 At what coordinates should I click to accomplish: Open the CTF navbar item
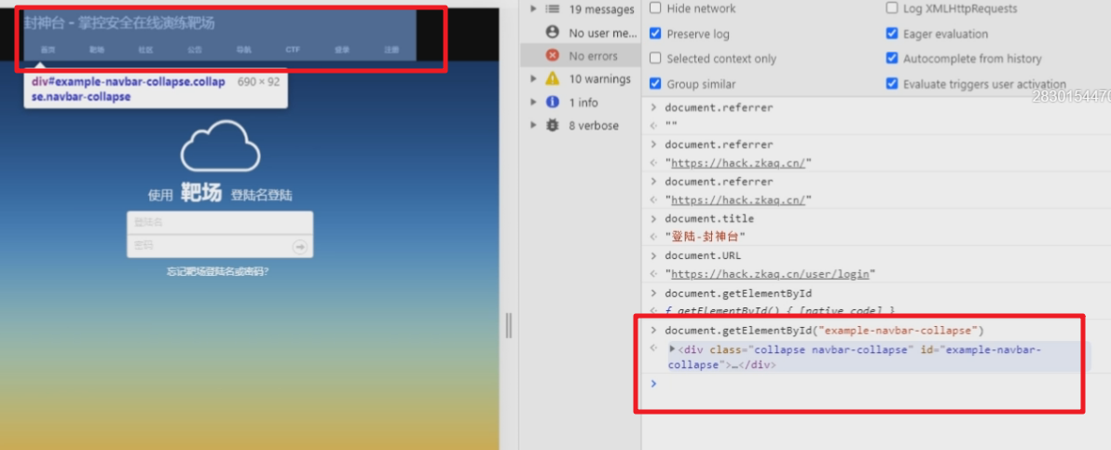click(x=293, y=49)
